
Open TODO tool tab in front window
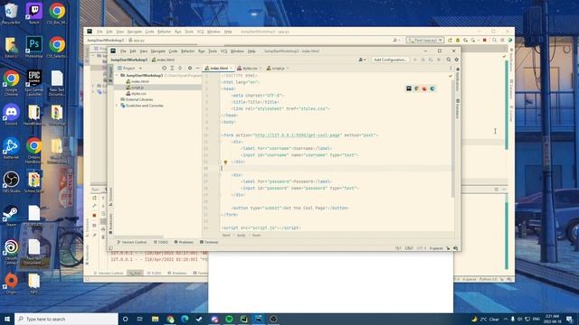pos(161,242)
